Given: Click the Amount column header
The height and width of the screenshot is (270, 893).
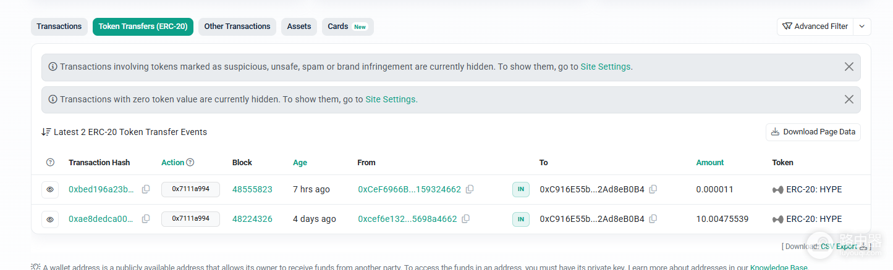Looking at the screenshot, I should [709, 163].
